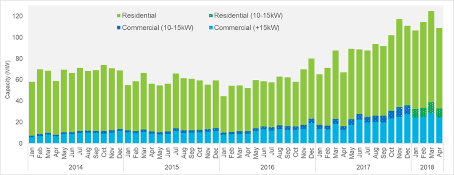This screenshot has width=454, height=175.
Task: Click the April 2018 dotted green segment
Action: [439, 113]
